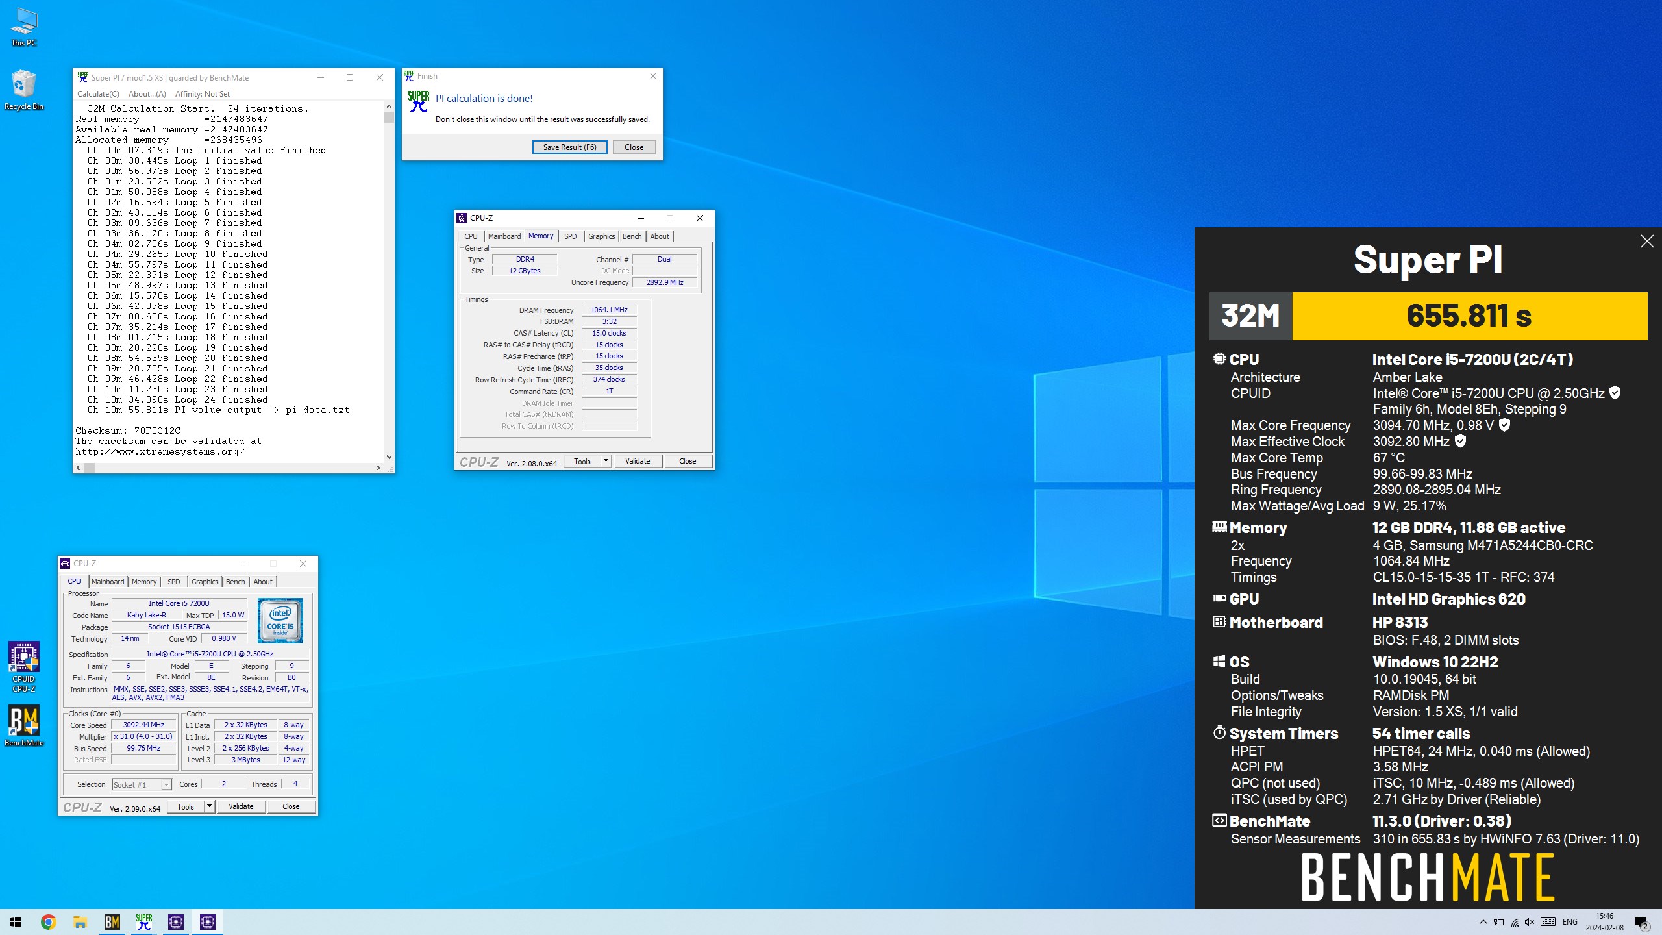Click Close button in CPU-Z 2.08 window
Screen dimensions: 1662x935
click(x=688, y=461)
